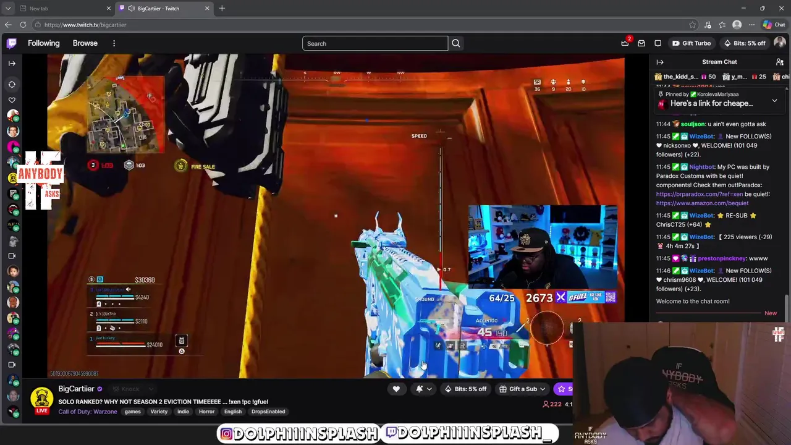Click souljson username in chat
This screenshot has width=791, height=445.
[692, 124]
